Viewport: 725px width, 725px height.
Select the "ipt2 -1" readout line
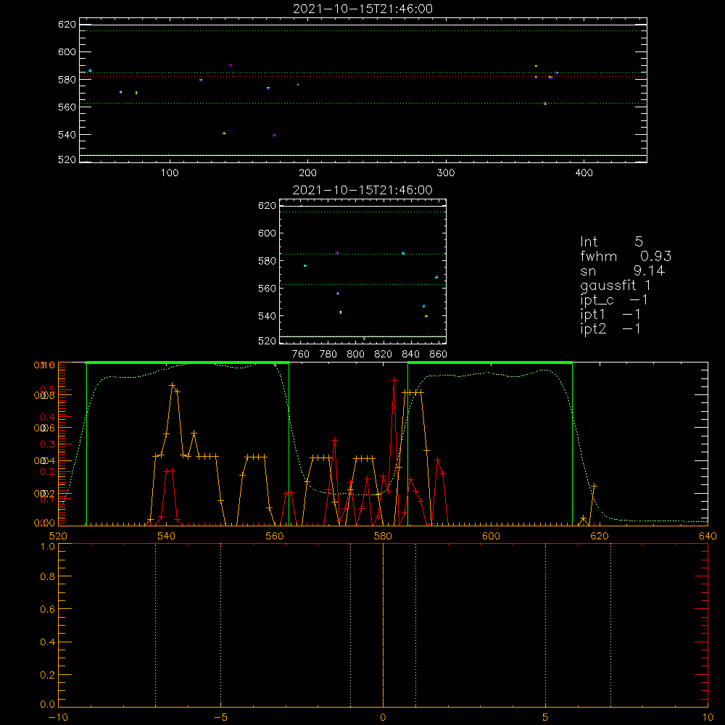point(610,328)
